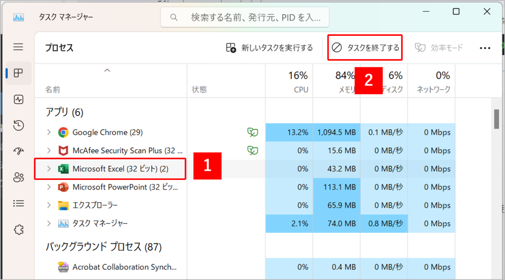Select the アプリ (6) group header

point(64,113)
